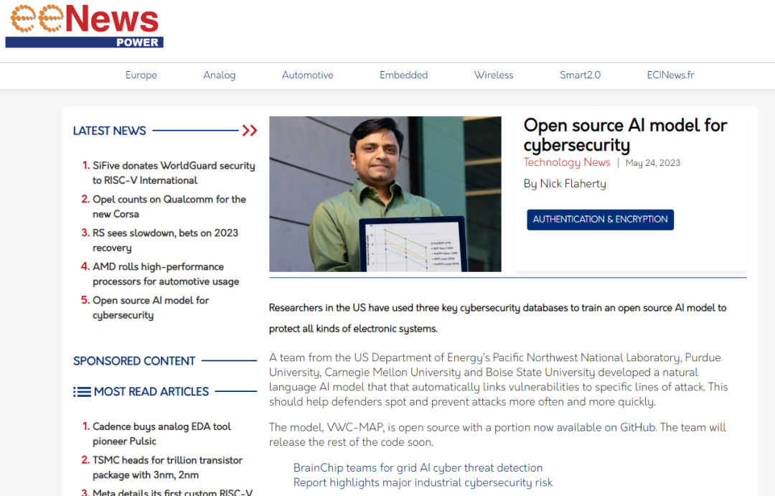Image resolution: width=775 pixels, height=496 pixels.
Task: Click the list icon beside Most Read Articles
Action: point(82,392)
